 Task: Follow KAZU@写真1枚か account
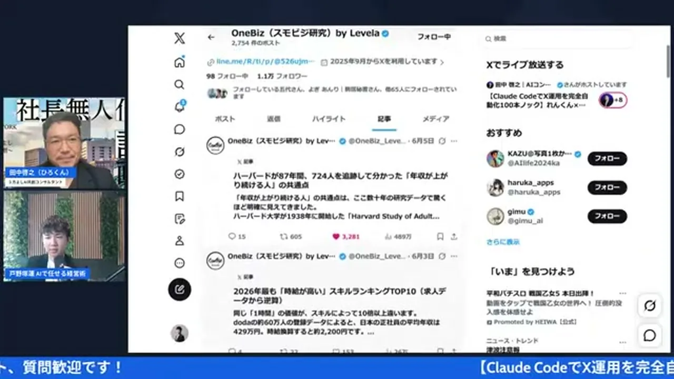607,158
